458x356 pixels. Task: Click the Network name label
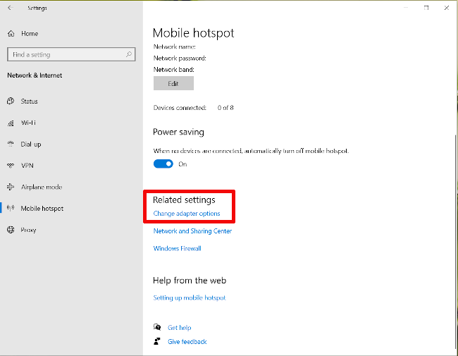[175, 47]
